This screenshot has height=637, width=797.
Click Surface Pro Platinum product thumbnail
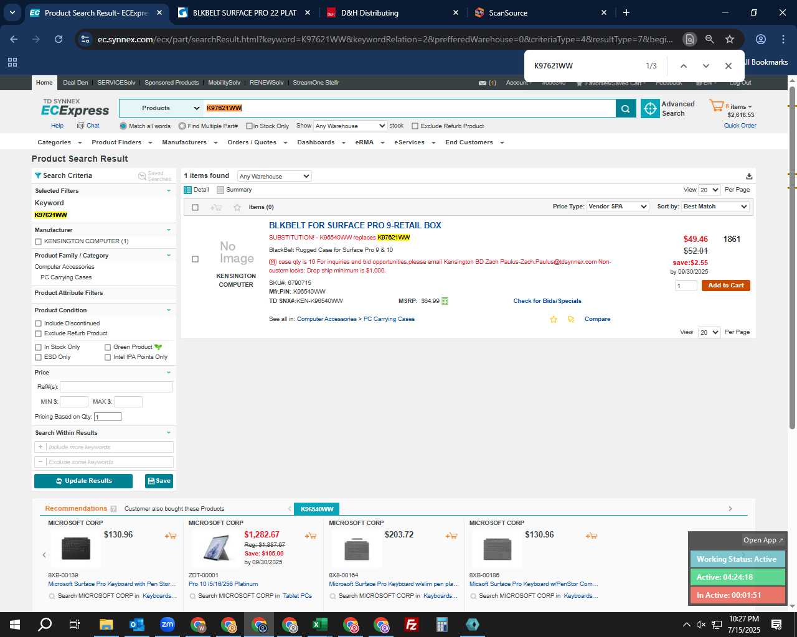pyautogui.click(x=216, y=549)
